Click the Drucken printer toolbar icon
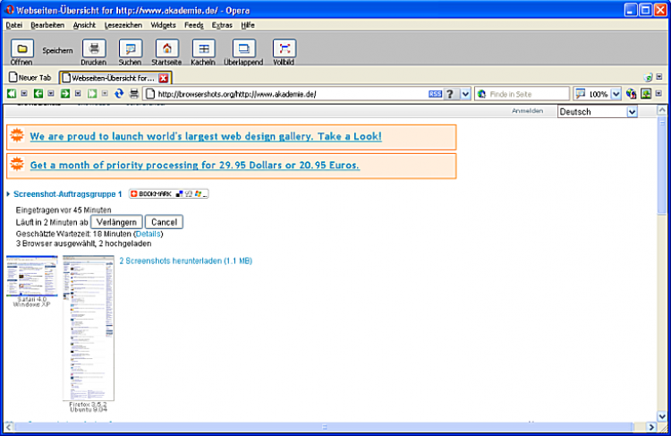The image size is (671, 436). [x=93, y=49]
